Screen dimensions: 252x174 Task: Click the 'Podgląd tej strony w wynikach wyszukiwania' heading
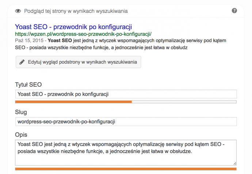coord(76,11)
